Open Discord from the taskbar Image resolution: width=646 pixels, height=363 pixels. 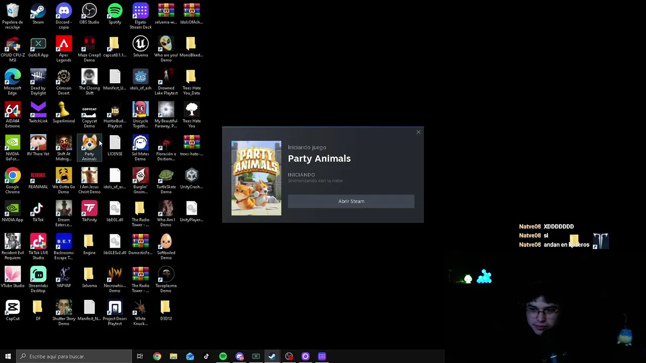click(x=239, y=356)
